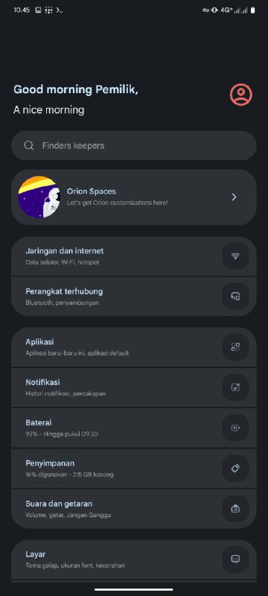This screenshot has height=596, width=268.
Task: Tap the magnifier icon in the search bar
Action: (x=29, y=145)
